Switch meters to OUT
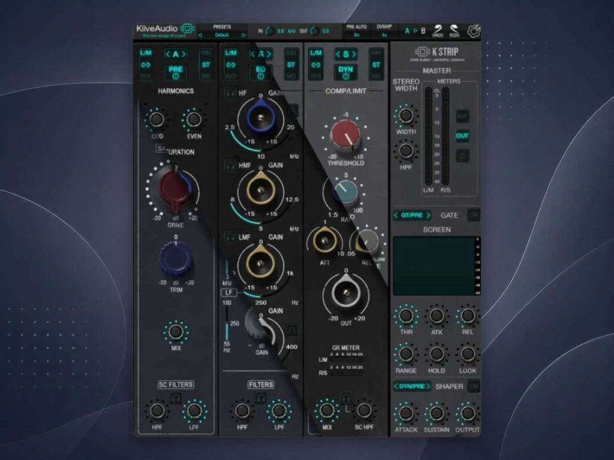614x460 pixels. (462, 136)
